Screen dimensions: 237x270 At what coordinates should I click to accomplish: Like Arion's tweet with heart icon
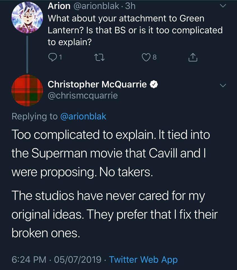coord(146,57)
